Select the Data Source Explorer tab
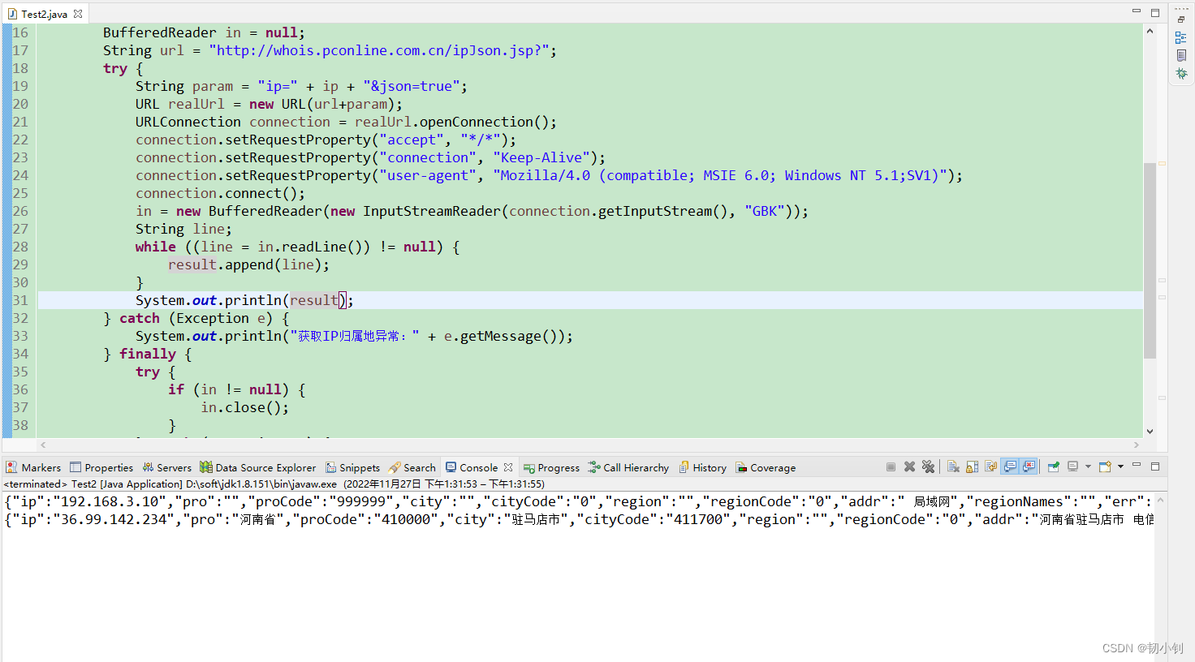The width and height of the screenshot is (1195, 662). pyautogui.click(x=258, y=467)
